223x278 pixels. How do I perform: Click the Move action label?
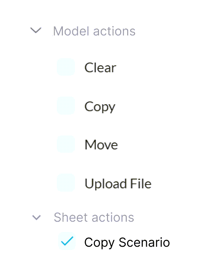101,145
